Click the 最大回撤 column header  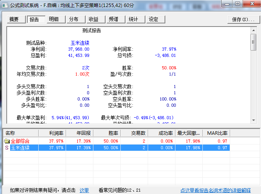point(189,133)
